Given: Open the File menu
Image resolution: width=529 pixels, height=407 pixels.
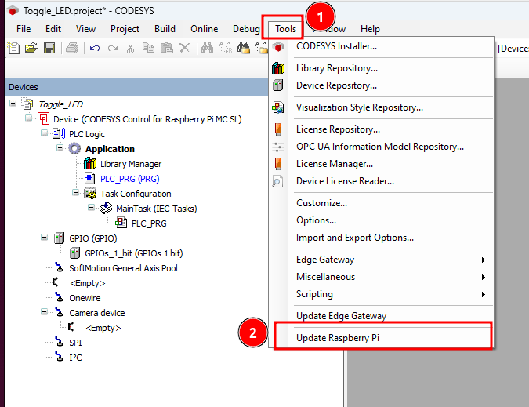Looking at the screenshot, I should click(24, 29).
